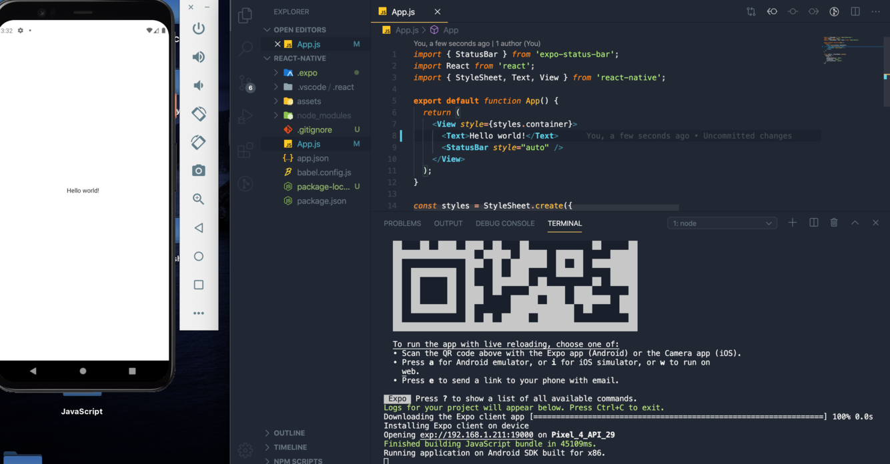Image resolution: width=890 pixels, height=464 pixels.
Task: Switch to the OUTPUT tab
Action: pos(448,223)
